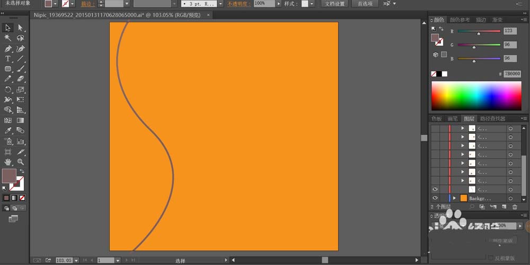530x265 pixels.
Task: Switch to the 色板 tab
Action: click(437, 119)
